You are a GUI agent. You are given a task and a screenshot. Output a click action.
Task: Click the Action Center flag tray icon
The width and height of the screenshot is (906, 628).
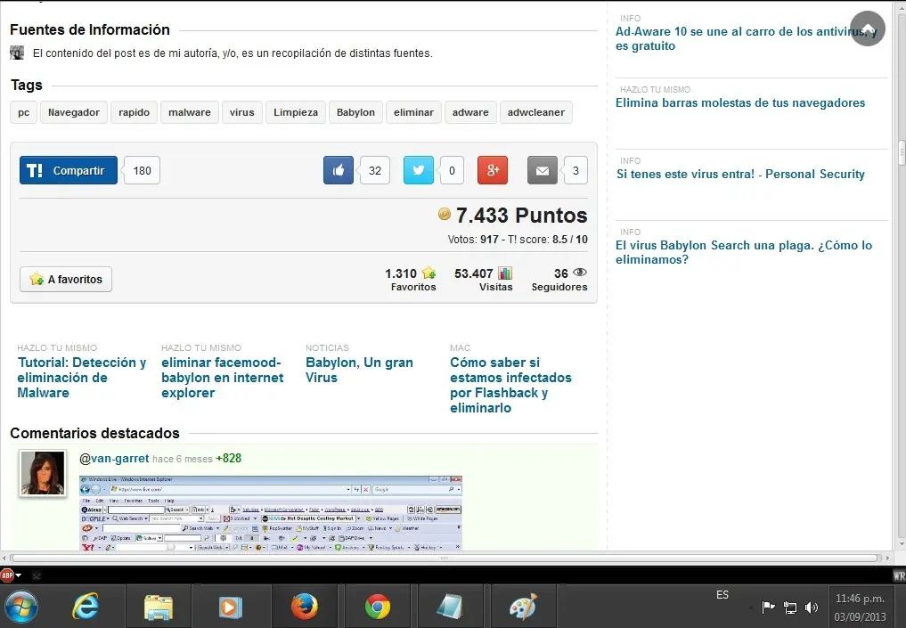pyautogui.click(x=768, y=607)
